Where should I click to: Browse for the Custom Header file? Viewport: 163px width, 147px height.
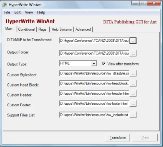click(x=133, y=94)
